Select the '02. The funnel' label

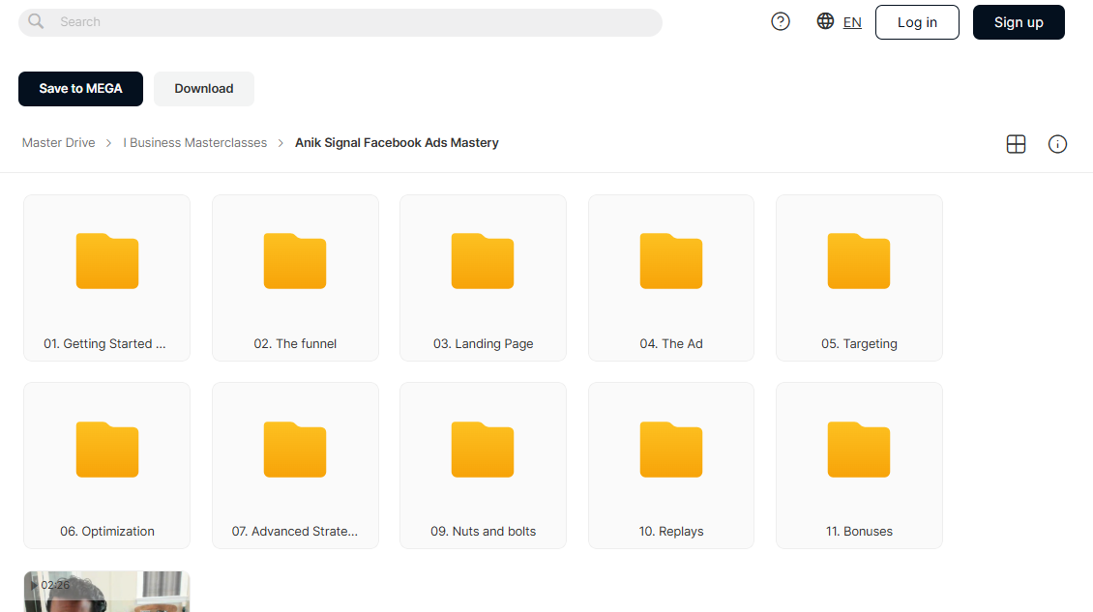295,343
